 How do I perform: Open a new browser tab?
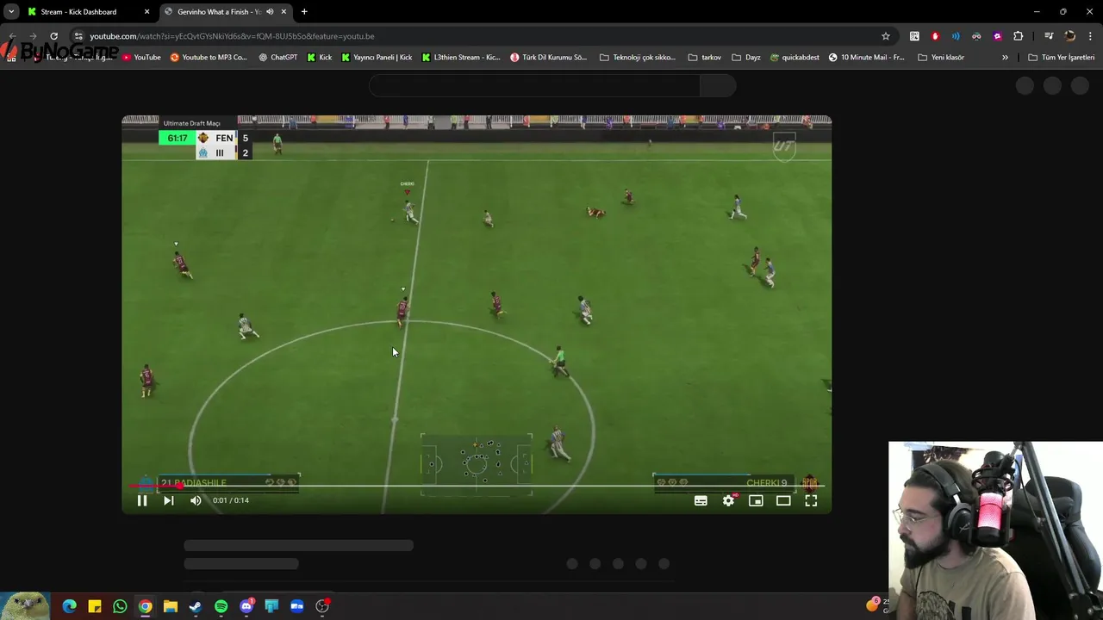click(x=304, y=12)
